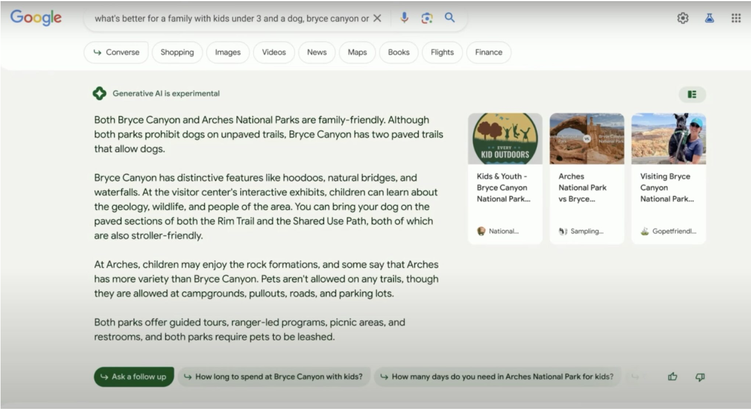Click the Sampling source favicon label
Image resolution: width=751 pixels, height=410 pixels.
click(581, 232)
